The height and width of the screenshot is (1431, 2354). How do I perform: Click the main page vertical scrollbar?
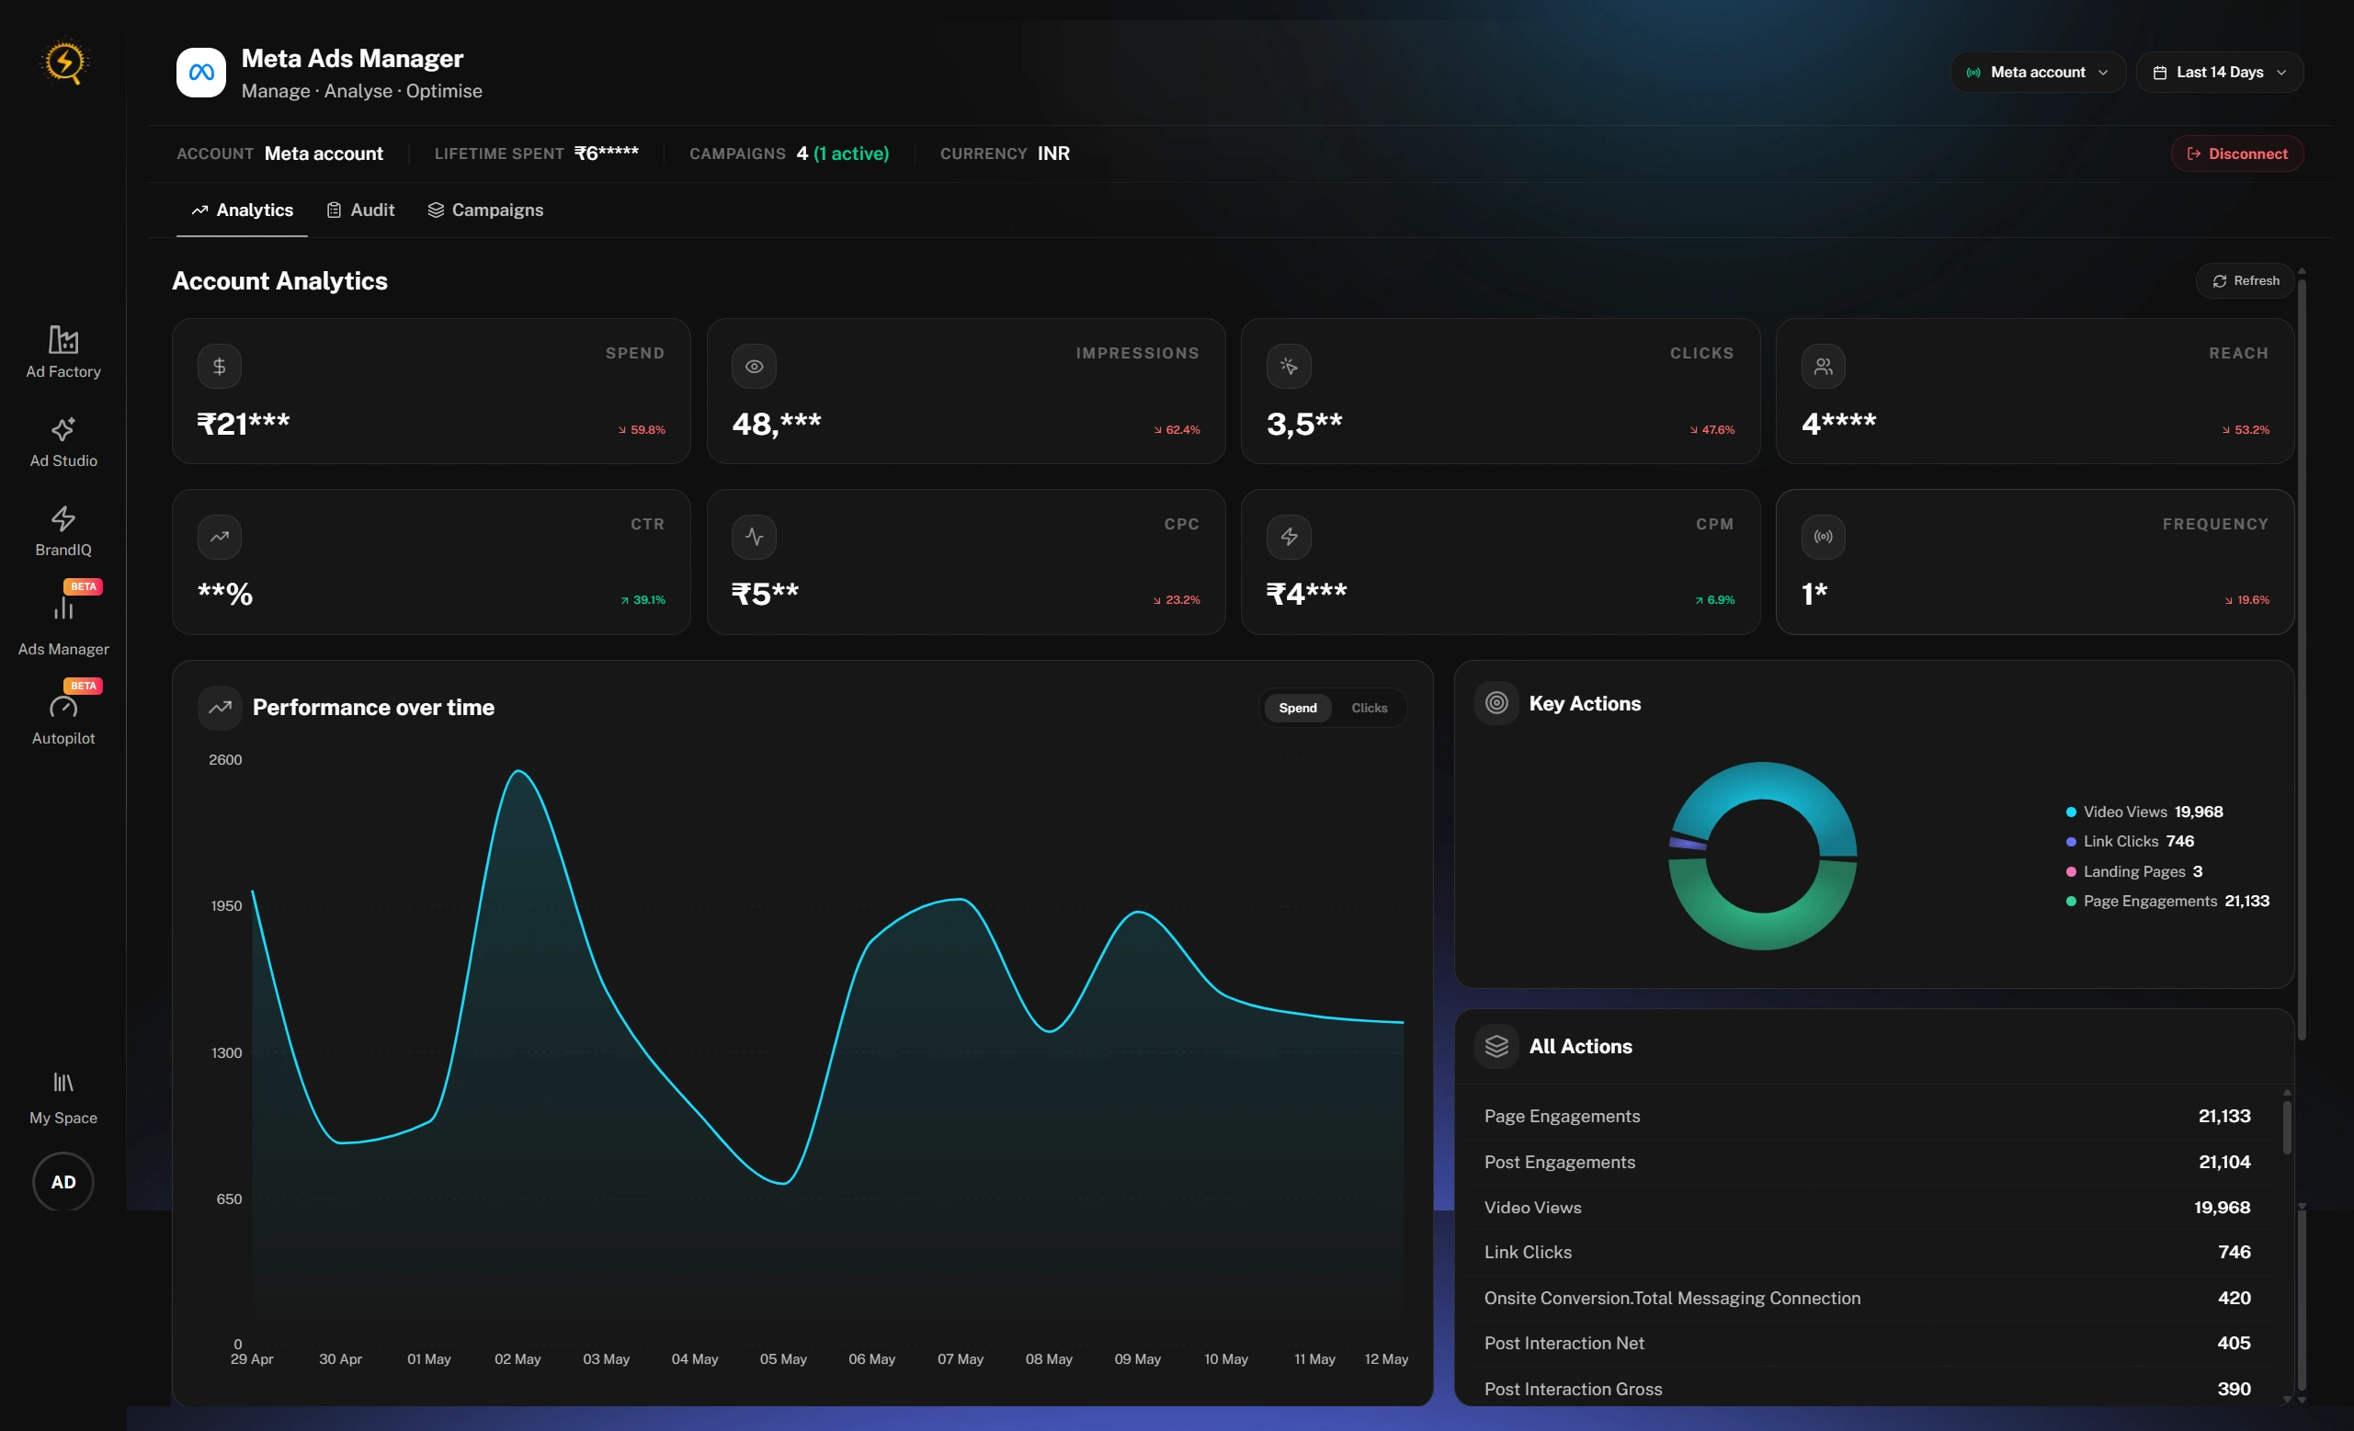point(2302,659)
